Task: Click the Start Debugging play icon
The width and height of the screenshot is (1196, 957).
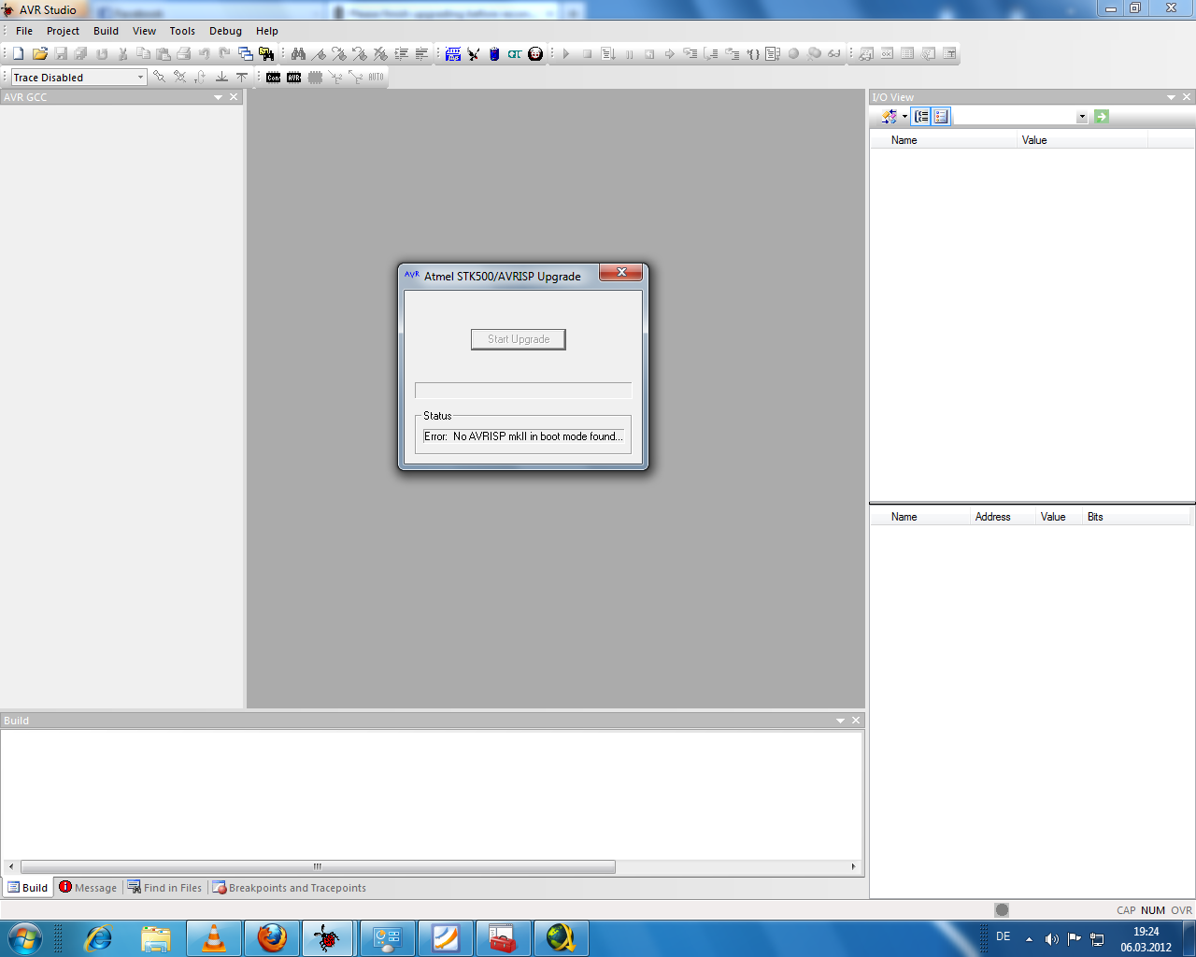Action: pos(566,54)
